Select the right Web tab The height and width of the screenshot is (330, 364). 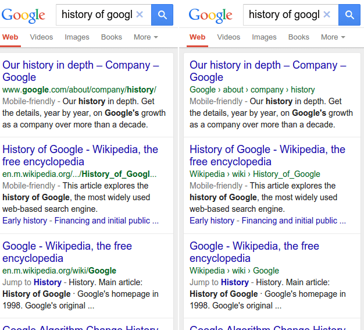(197, 37)
